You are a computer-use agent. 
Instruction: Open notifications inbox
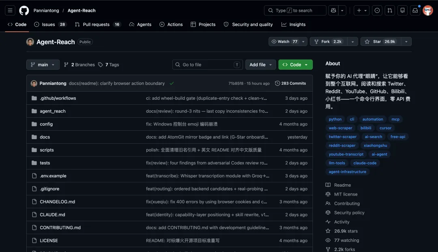(415, 11)
